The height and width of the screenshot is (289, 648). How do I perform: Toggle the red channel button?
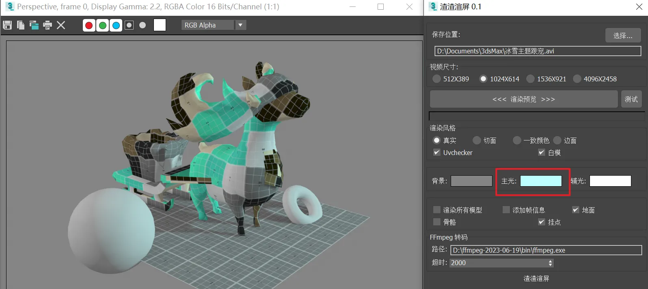coord(89,25)
